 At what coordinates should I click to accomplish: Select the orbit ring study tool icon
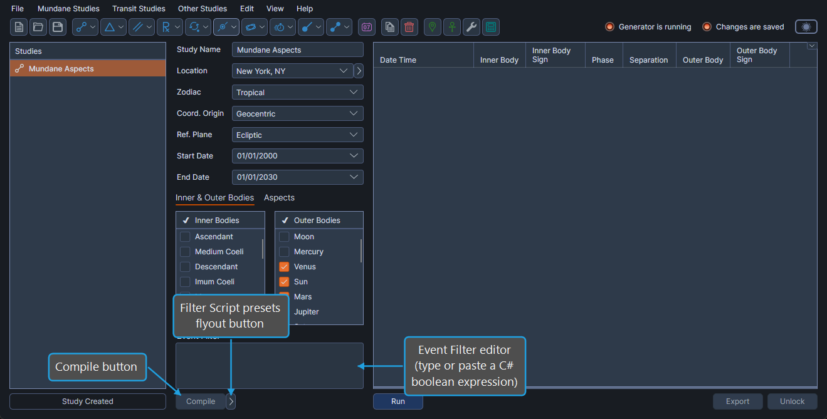tap(250, 27)
